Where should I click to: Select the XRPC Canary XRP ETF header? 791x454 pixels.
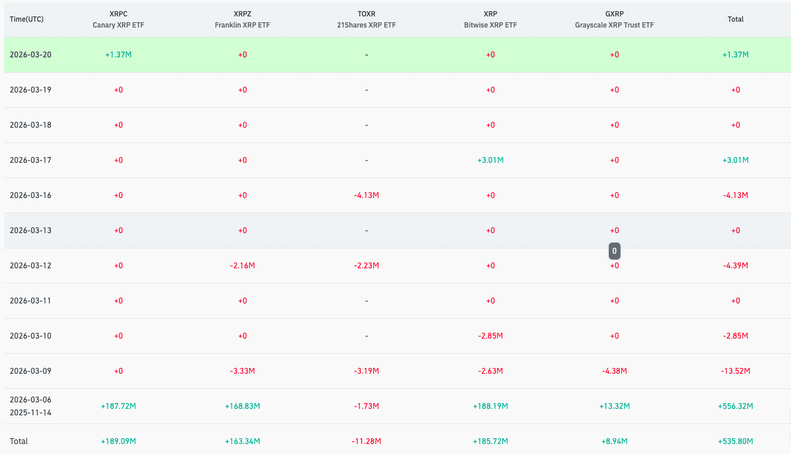click(118, 19)
